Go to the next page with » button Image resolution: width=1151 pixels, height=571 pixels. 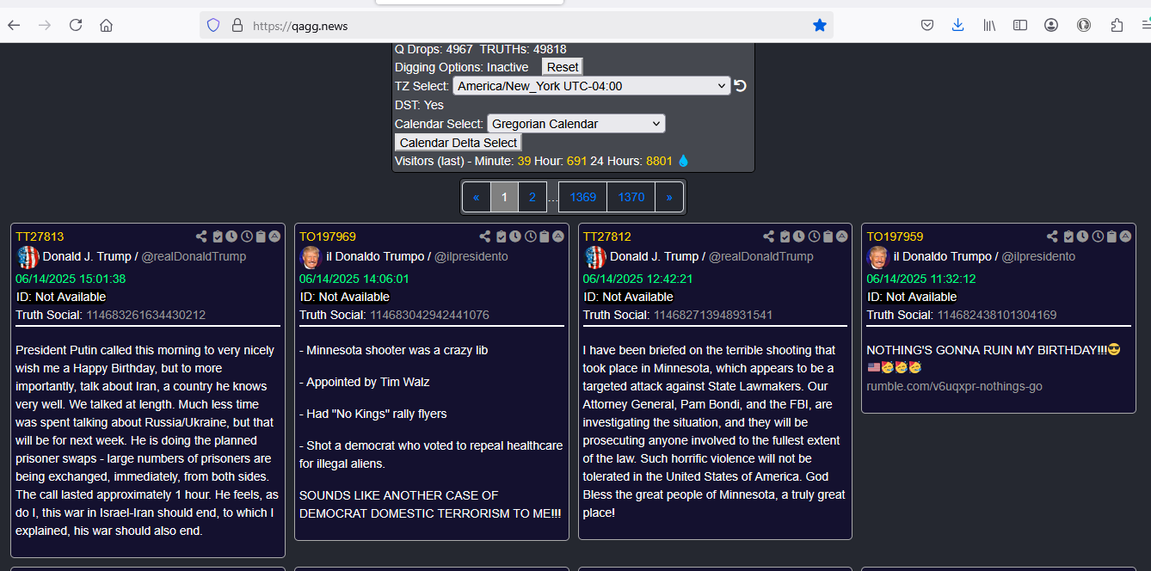point(669,197)
